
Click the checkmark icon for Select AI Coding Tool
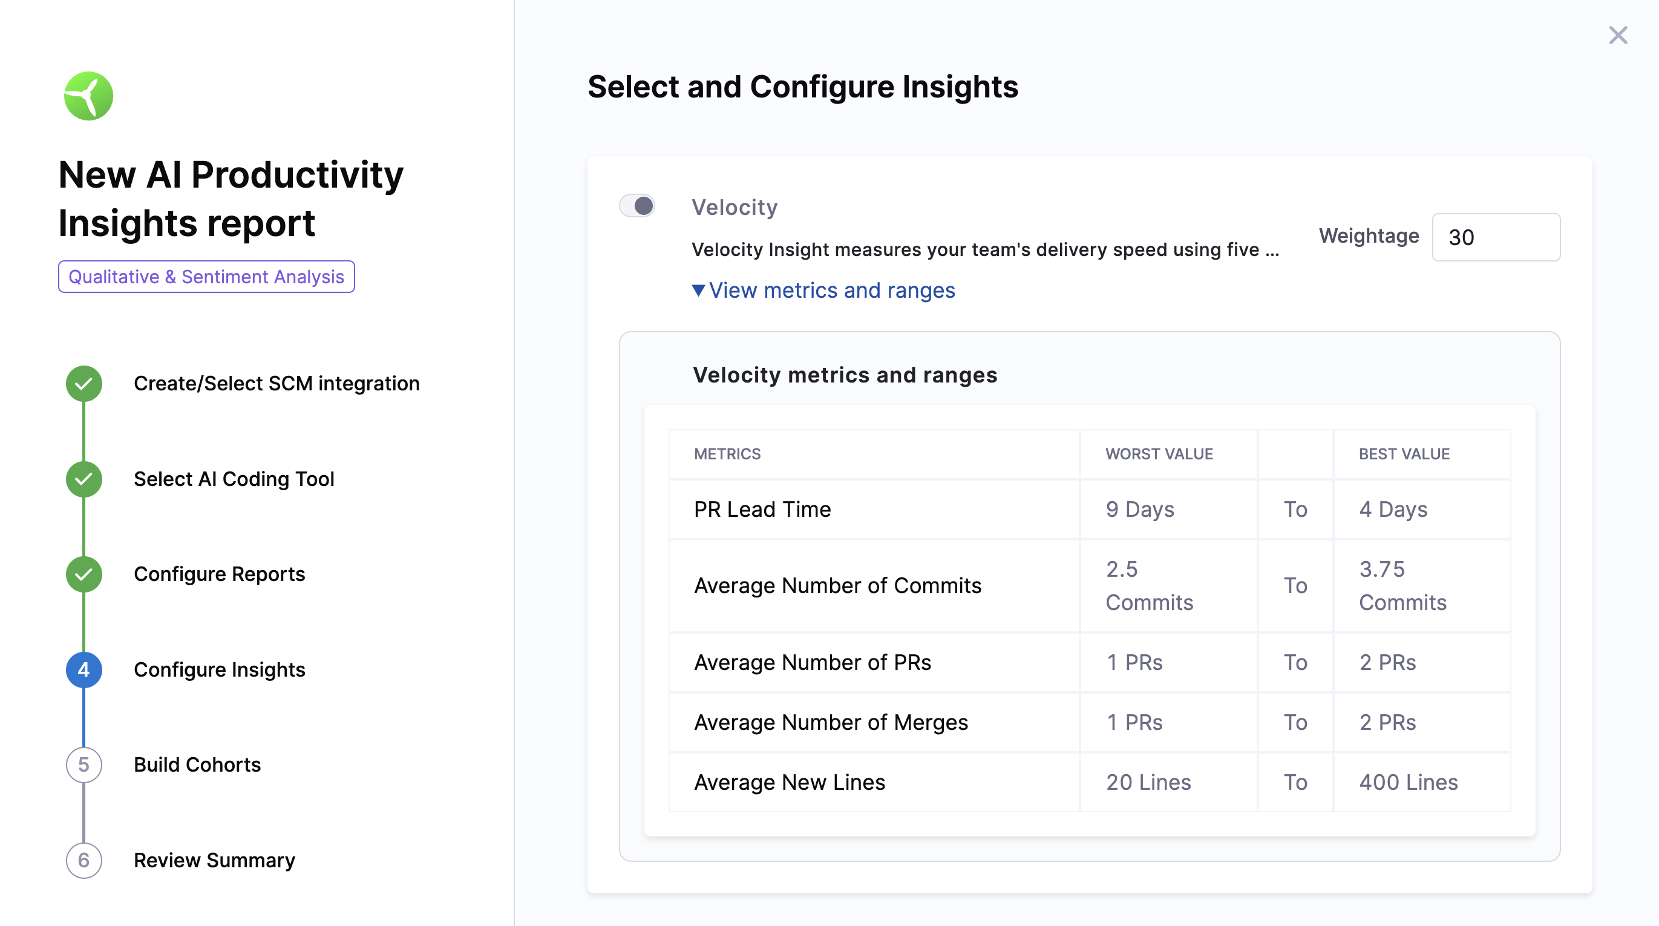point(83,479)
